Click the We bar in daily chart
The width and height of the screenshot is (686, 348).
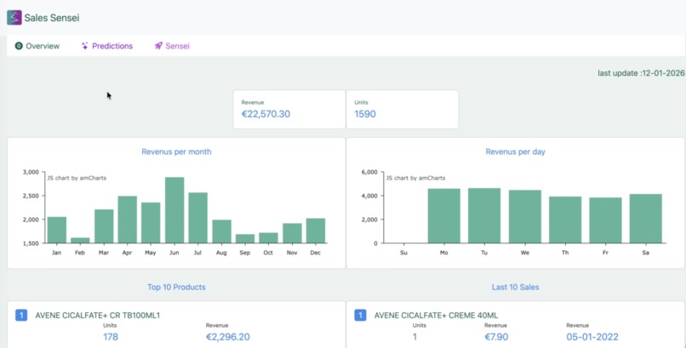point(525,216)
